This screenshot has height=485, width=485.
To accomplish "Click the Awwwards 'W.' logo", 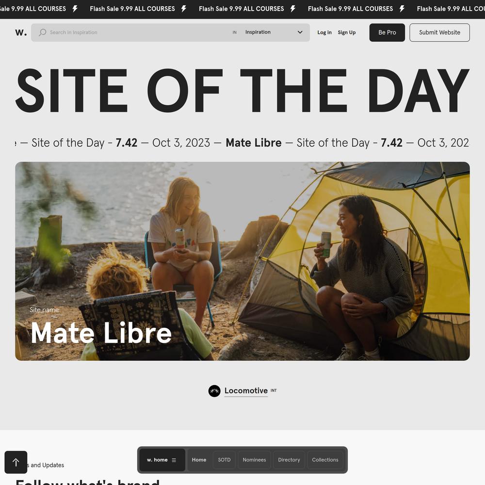I will point(21,32).
